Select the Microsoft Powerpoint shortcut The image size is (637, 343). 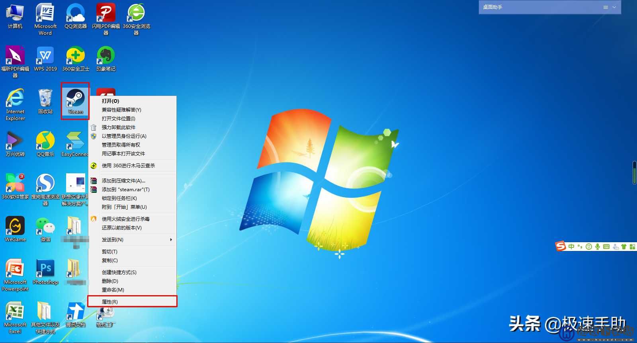point(15,275)
